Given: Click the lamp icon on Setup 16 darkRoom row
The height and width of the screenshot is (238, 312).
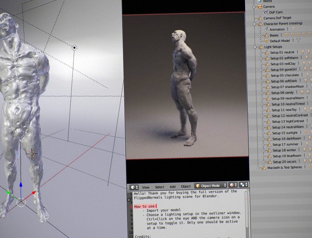Looking at the screenshot, I should pyautogui.click(x=310, y=138).
